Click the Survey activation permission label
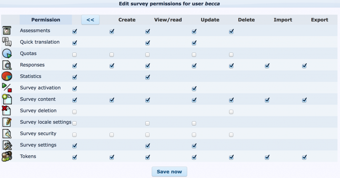340x178 pixels. [x=40, y=88]
